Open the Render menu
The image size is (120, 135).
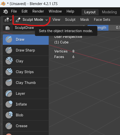38,11
